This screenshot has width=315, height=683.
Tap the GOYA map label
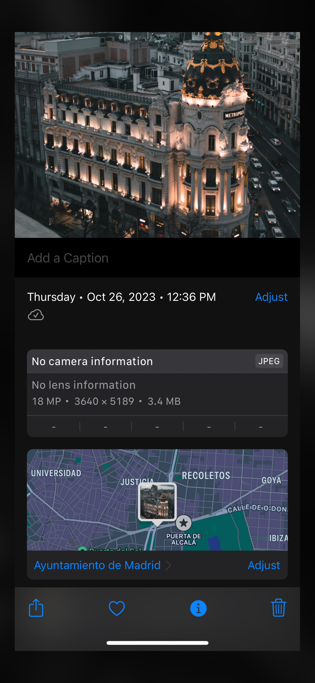pos(271,480)
